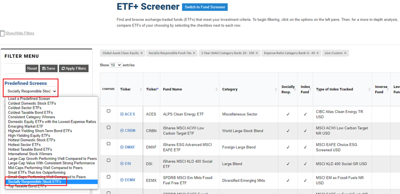Click the Show/Hide Filters link
Image resolution: width=400 pixels, height=194 pixels.
tap(20, 33)
